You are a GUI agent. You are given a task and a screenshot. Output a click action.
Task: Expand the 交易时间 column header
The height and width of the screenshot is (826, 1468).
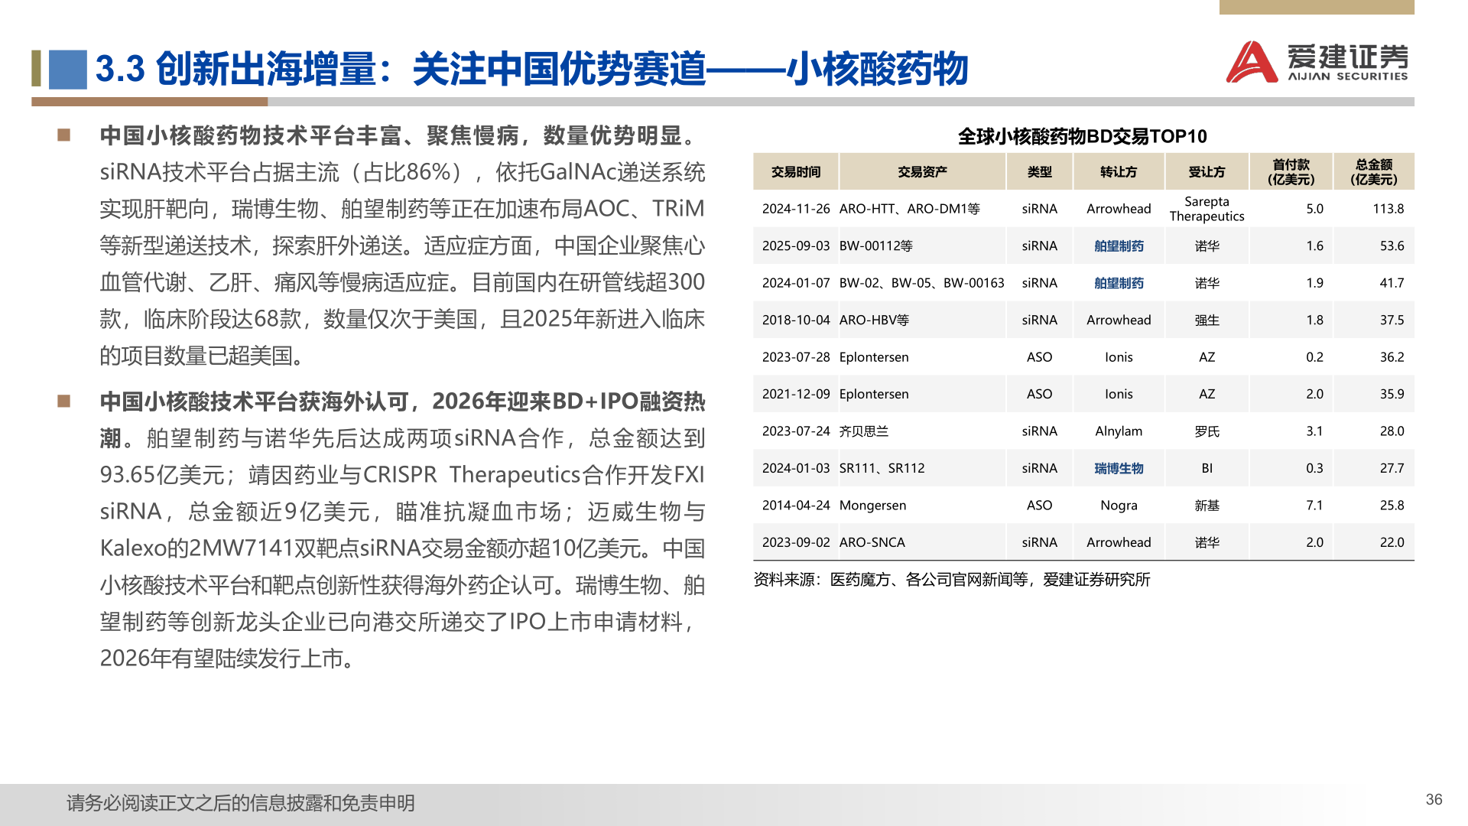795,171
